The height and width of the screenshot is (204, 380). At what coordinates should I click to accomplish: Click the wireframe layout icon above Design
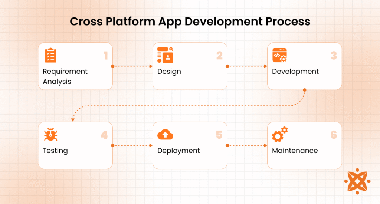tap(165, 55)
